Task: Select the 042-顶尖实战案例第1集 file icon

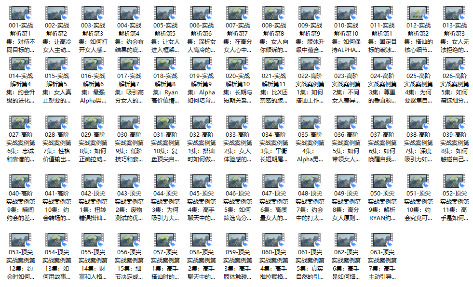Action: (x=93, y=181)
